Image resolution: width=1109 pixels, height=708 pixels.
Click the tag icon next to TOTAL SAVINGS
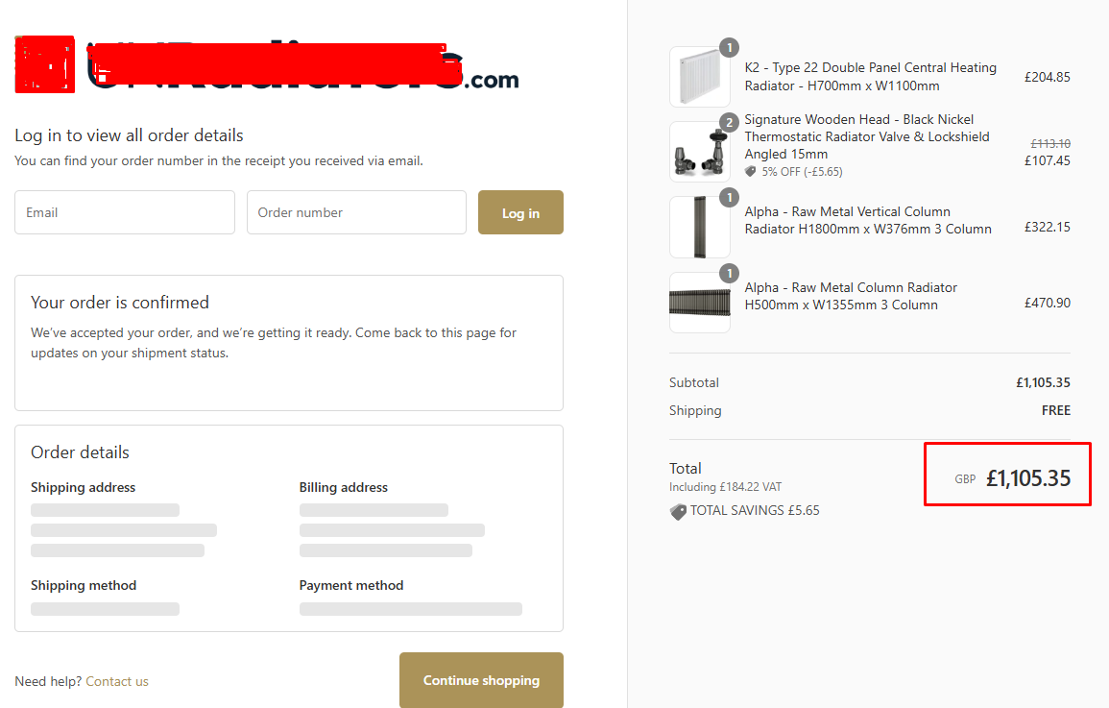[x=678, y=512]
